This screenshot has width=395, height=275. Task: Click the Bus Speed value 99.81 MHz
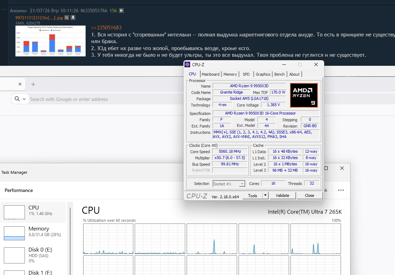[230, 164]
